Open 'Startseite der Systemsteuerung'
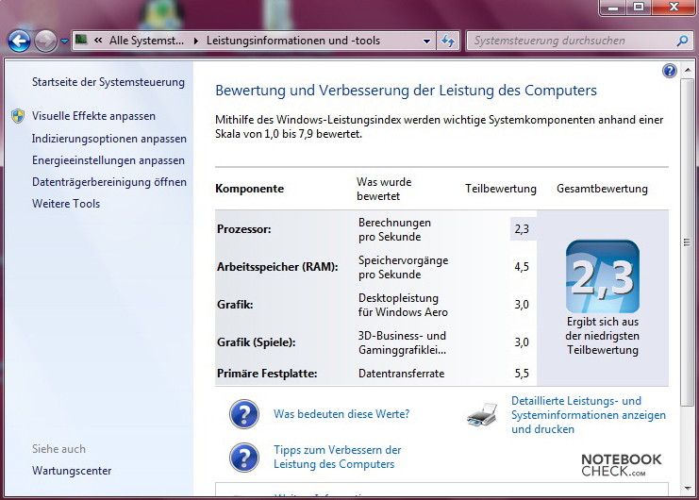The image size is (699, 500). 108,82
